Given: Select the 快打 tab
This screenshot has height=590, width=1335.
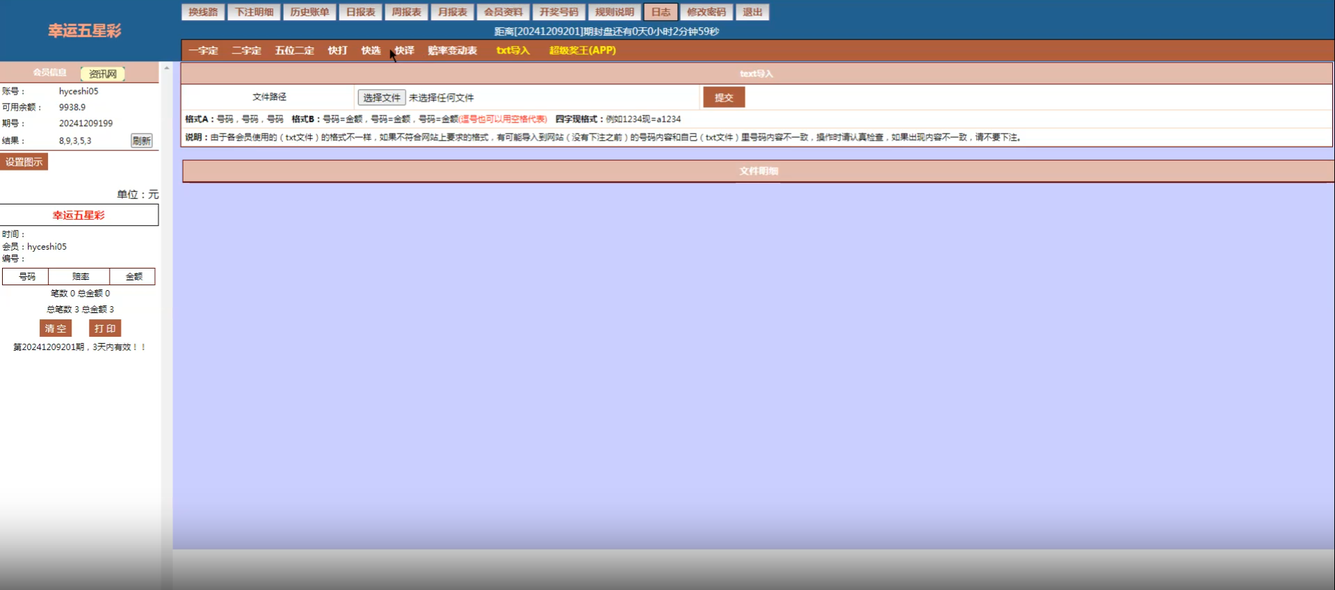Looking at the screenshot, I should coord(337,50).
